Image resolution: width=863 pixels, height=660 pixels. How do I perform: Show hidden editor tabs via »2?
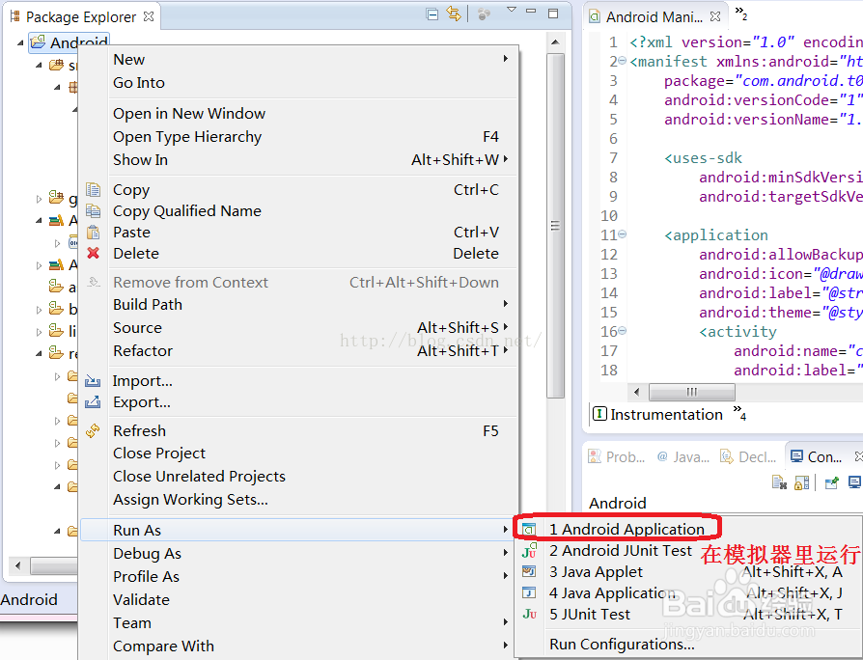coord(741,14)
